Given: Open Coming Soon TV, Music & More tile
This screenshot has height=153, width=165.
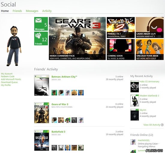Looking at the screenshot, I should (x=121, y=49).
